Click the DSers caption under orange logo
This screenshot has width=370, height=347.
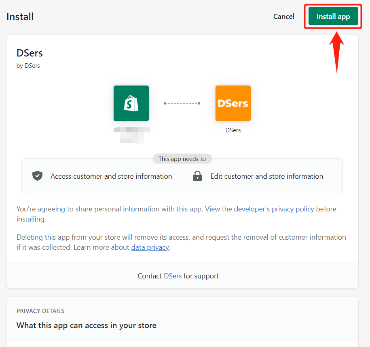coord(233,130)
